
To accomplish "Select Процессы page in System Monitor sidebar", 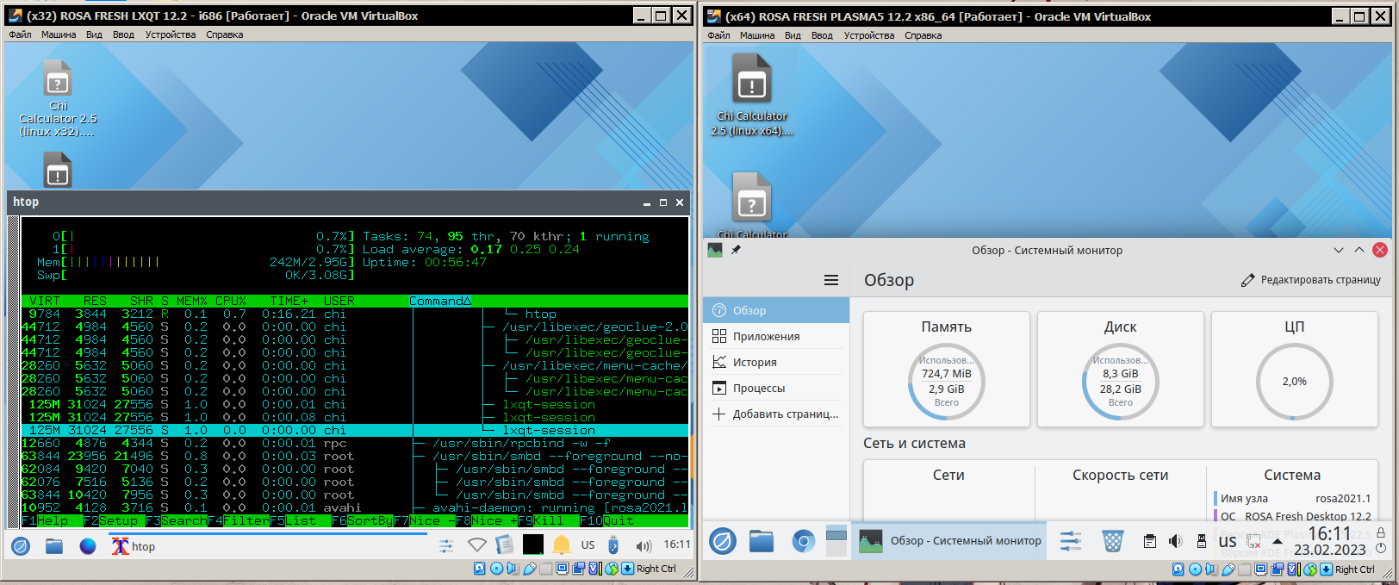I will point(758,388).
